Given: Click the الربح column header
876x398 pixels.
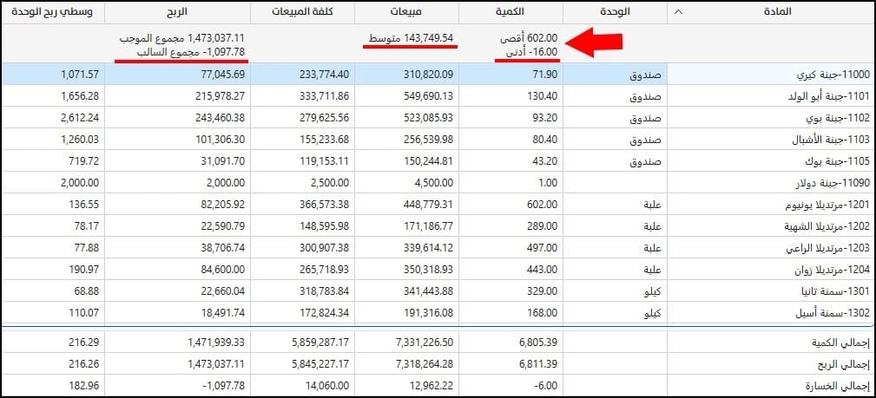Looking at the screenshot, I should (x=178, y=12).
